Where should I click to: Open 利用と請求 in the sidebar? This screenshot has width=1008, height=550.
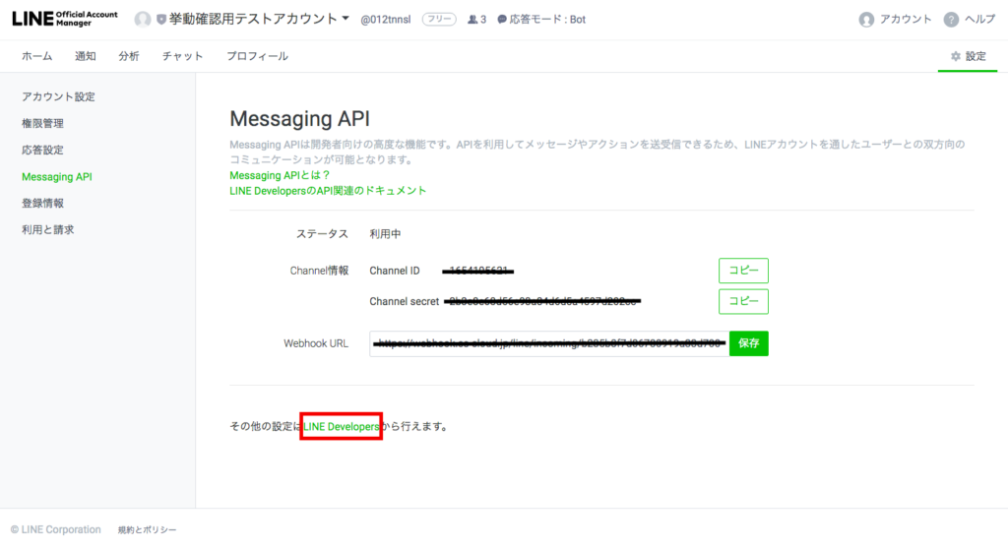point(47,230)
